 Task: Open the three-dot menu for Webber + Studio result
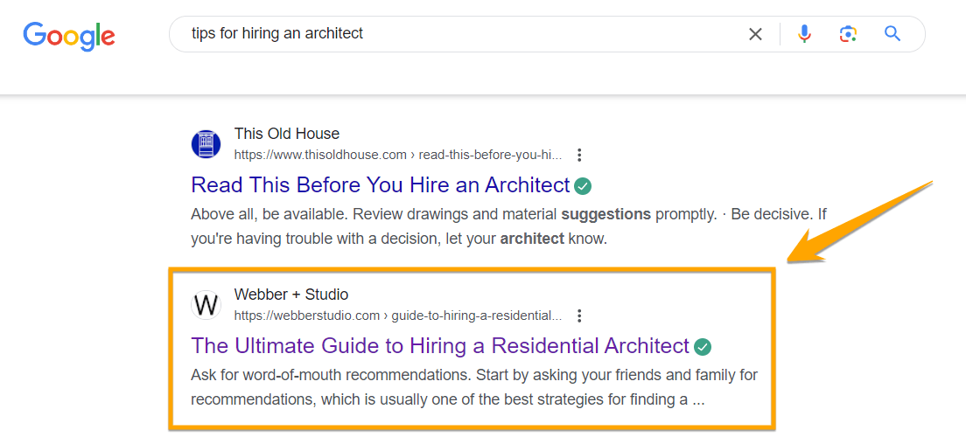579,316
